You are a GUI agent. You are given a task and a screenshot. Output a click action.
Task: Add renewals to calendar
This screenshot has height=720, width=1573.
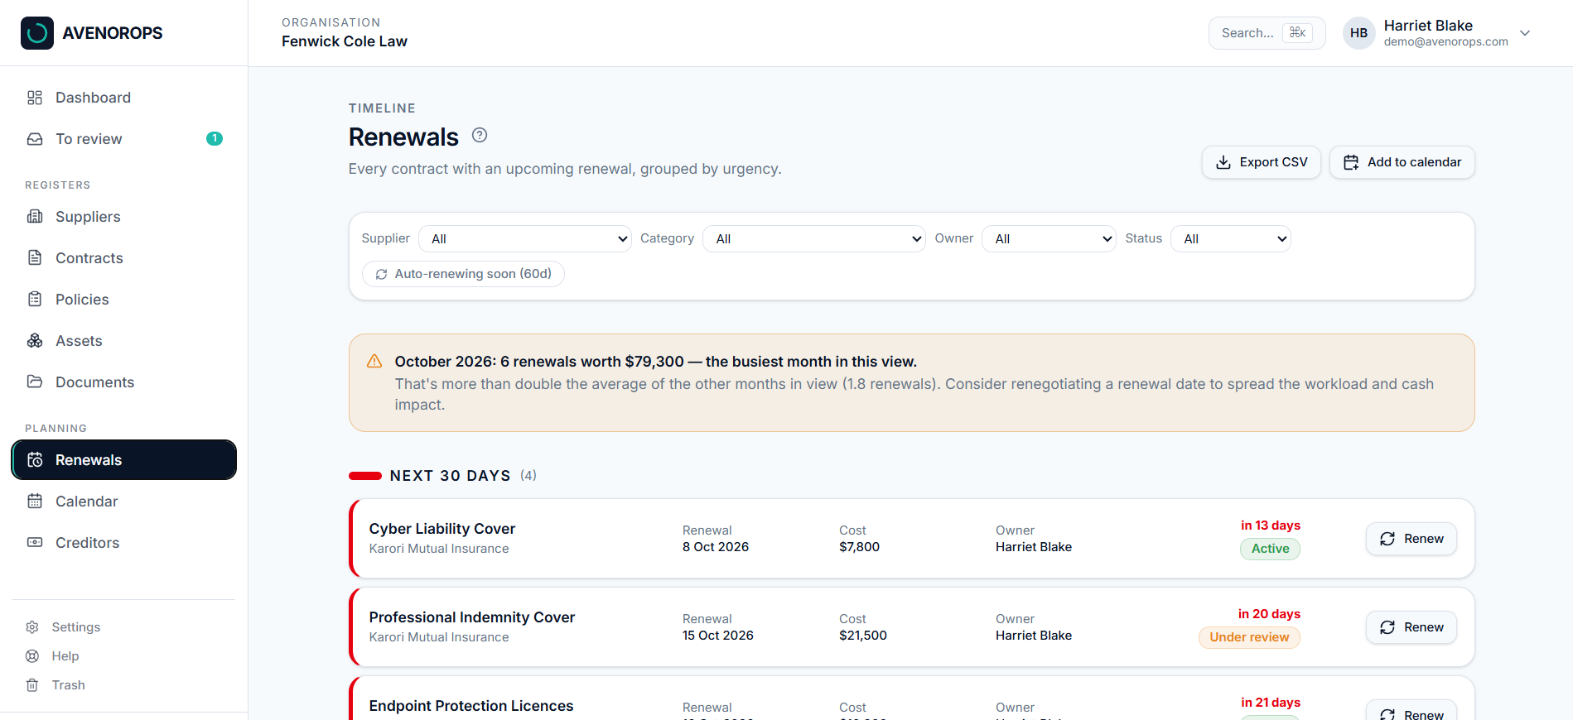[x=1402, y=162]
